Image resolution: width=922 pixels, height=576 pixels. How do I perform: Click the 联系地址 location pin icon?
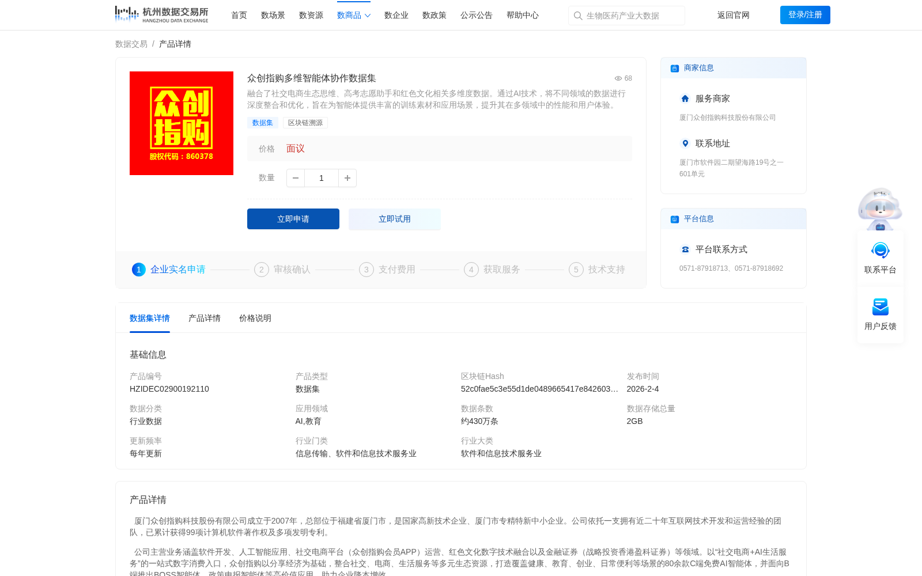click(685, 143)
